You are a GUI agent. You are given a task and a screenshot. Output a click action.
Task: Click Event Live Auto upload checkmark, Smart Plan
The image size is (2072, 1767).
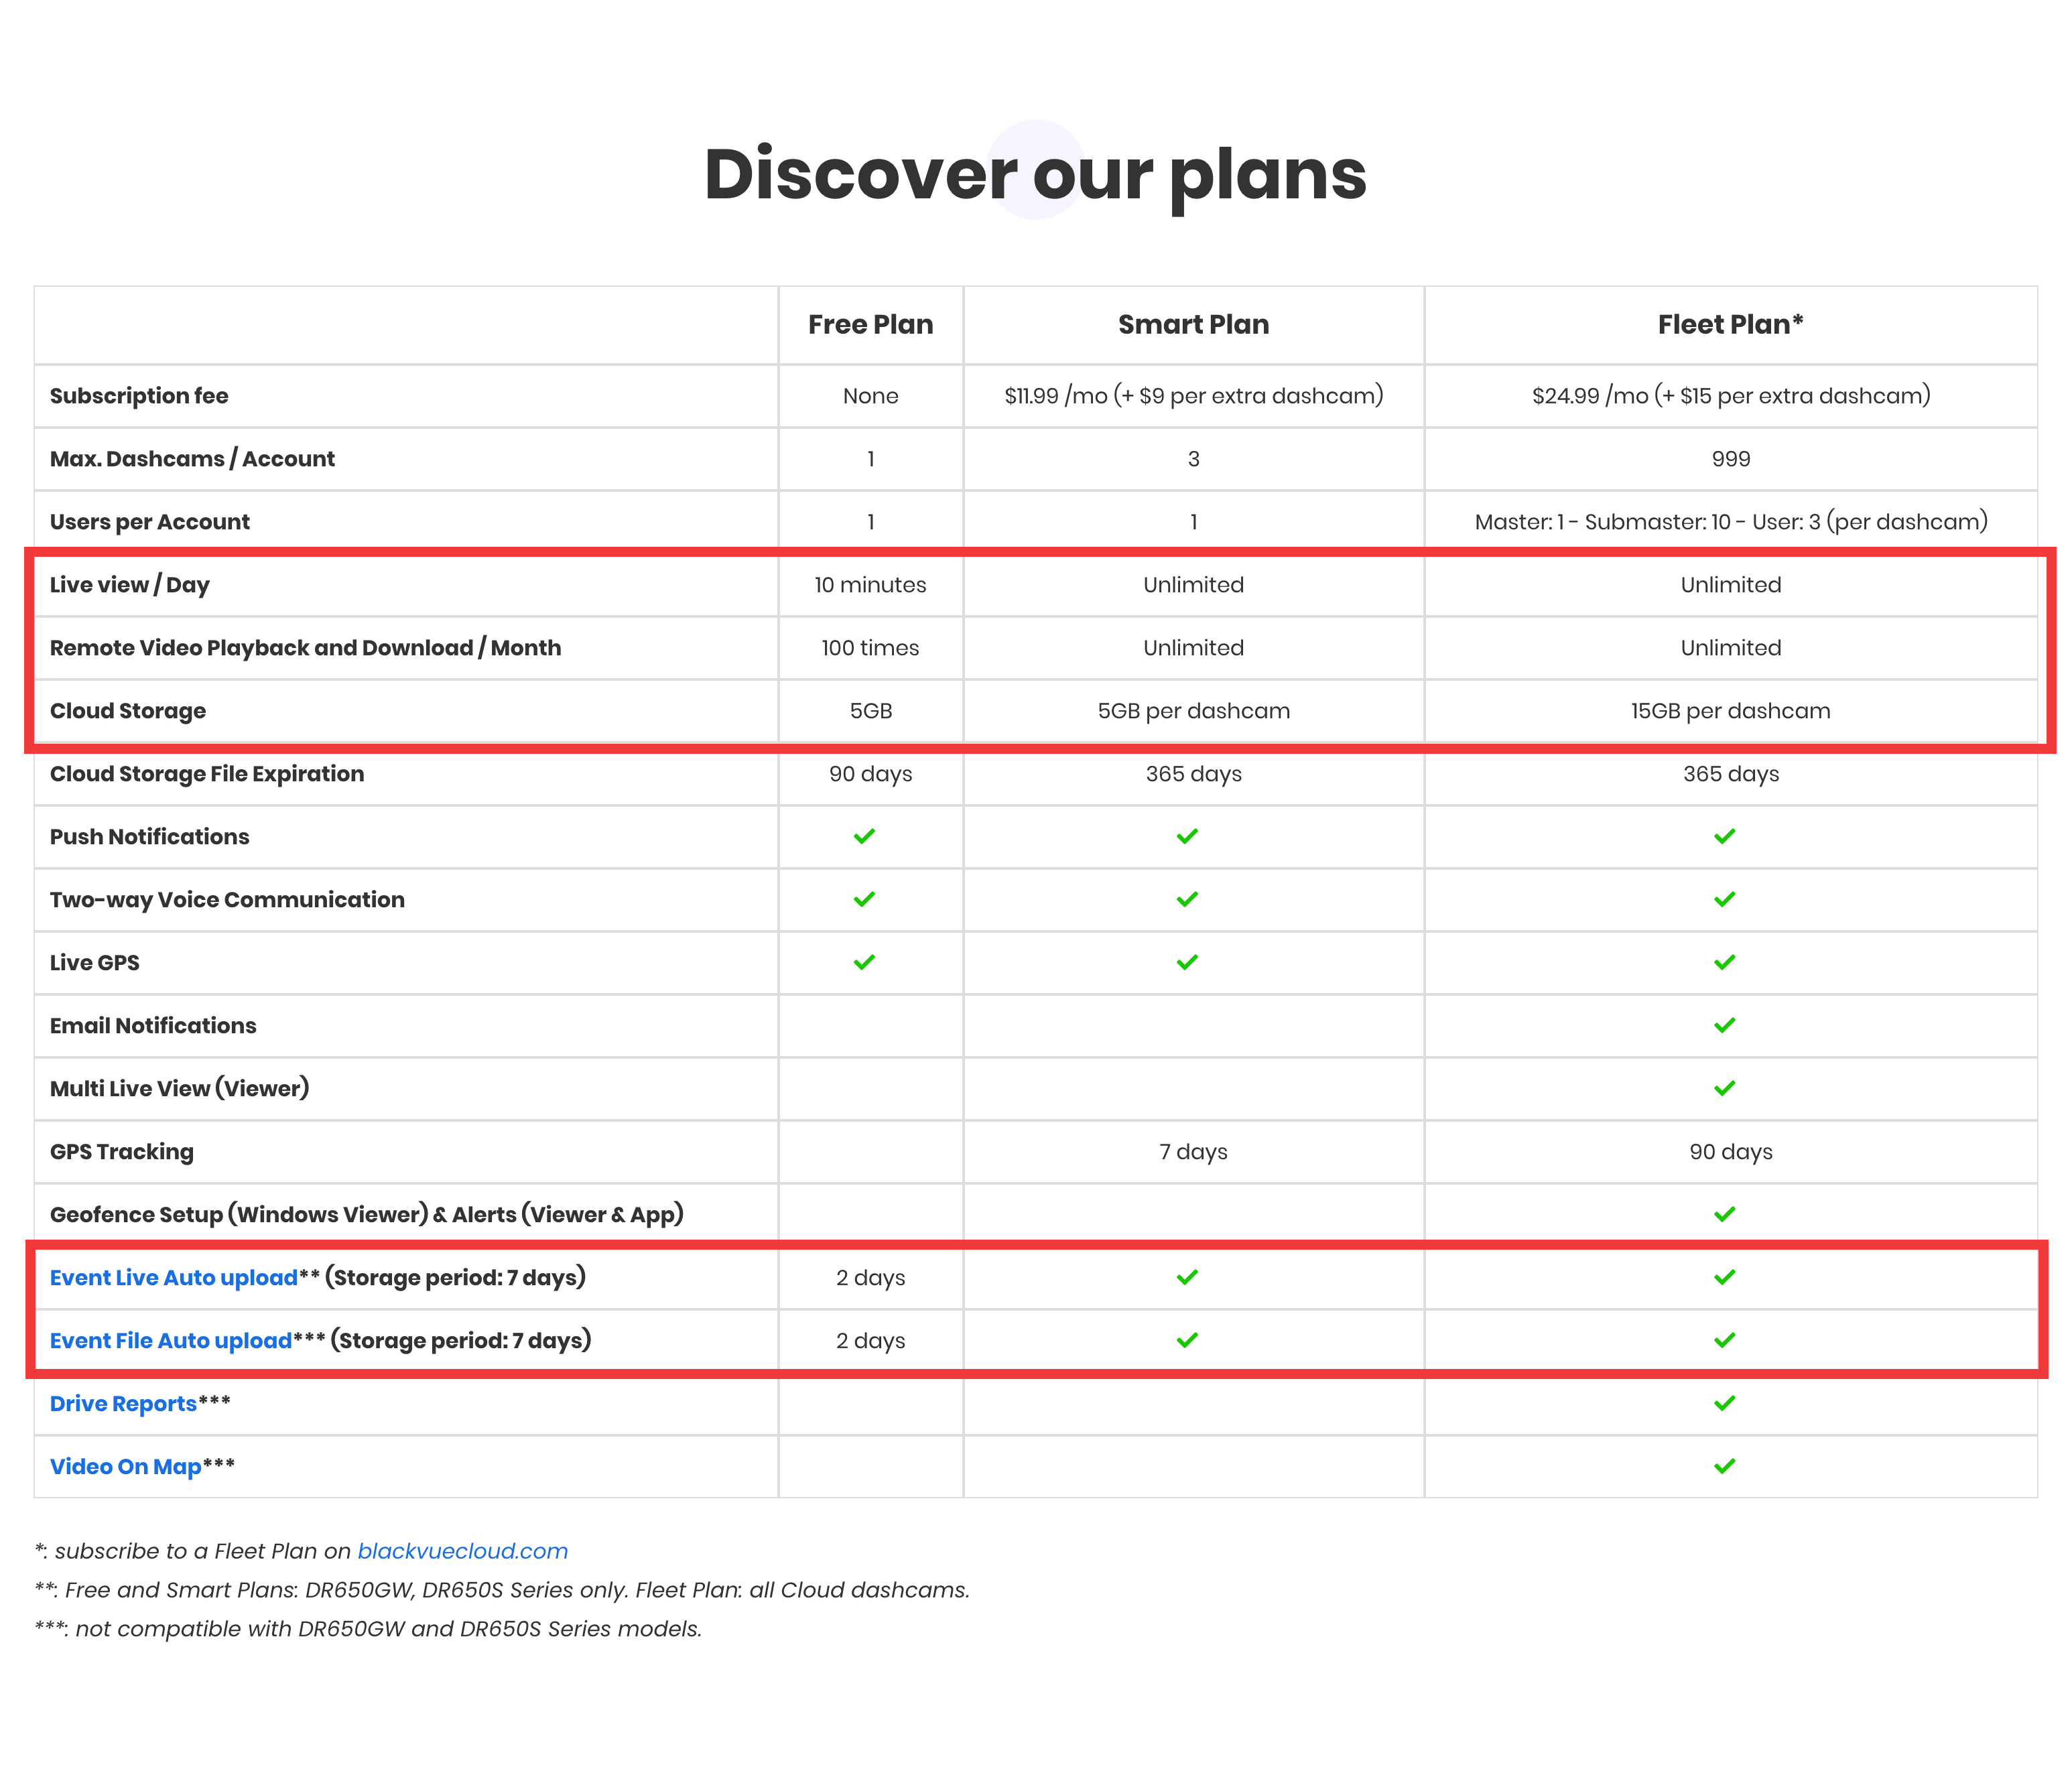click(1187, 1277)
